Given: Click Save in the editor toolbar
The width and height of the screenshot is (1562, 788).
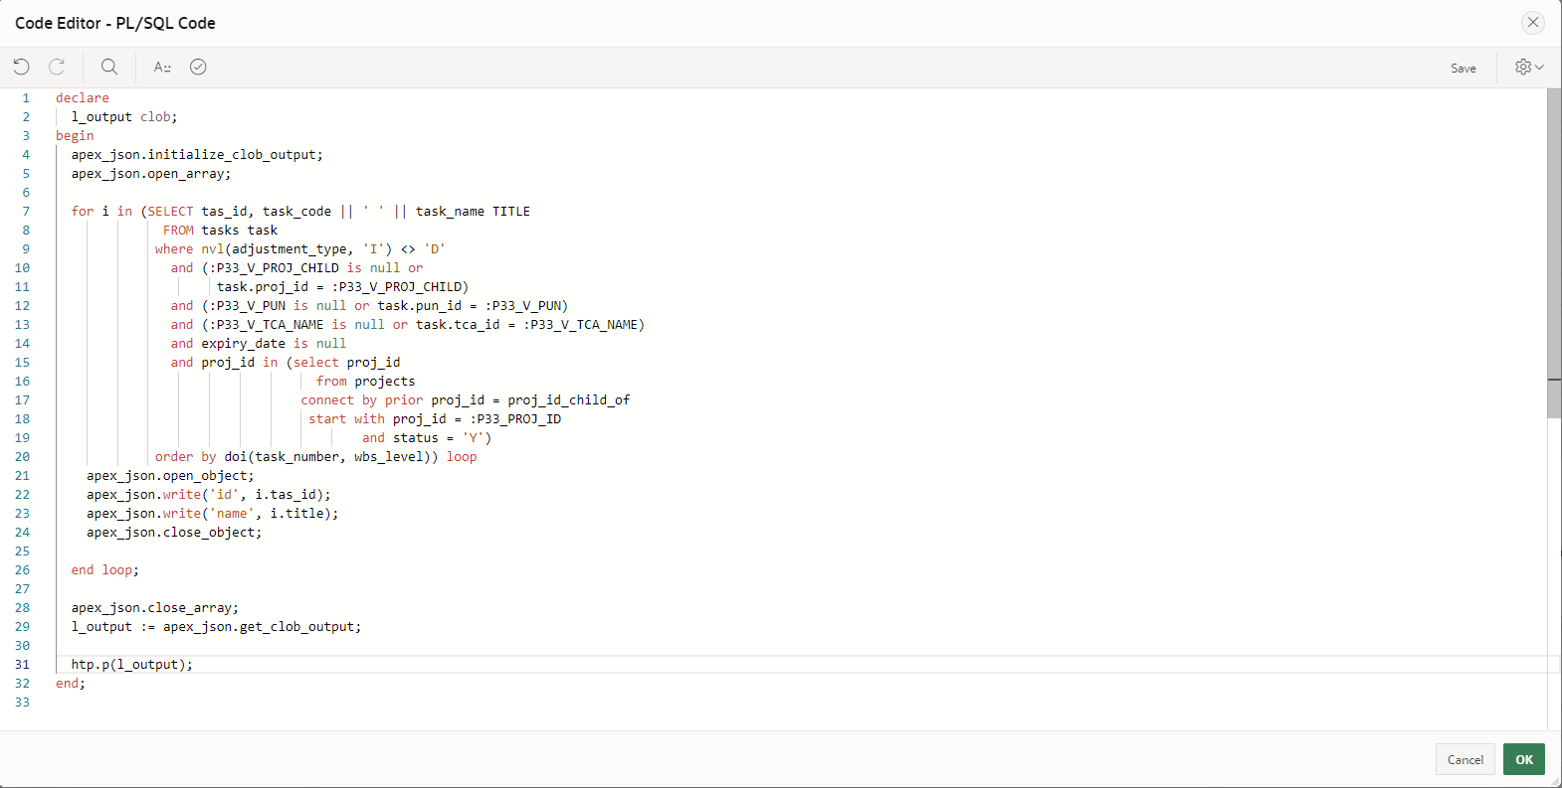Looking at the screenshot, I should click(1463, 68).
